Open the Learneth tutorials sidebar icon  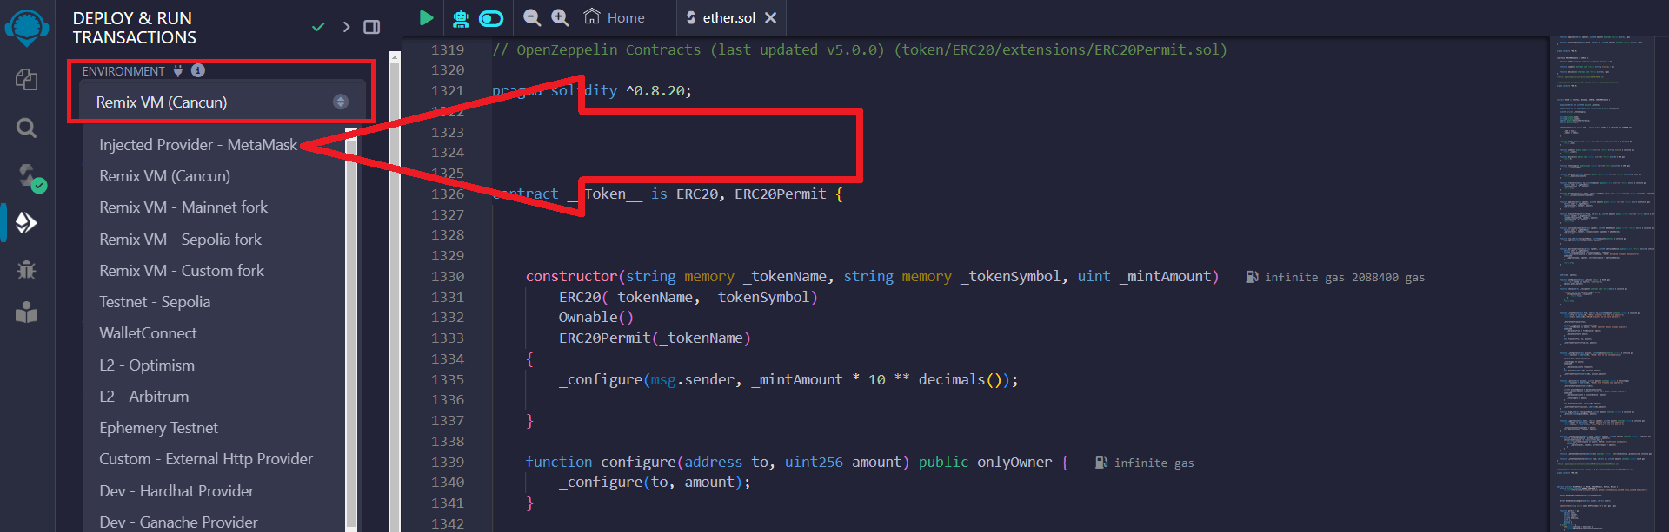(27, 312)
